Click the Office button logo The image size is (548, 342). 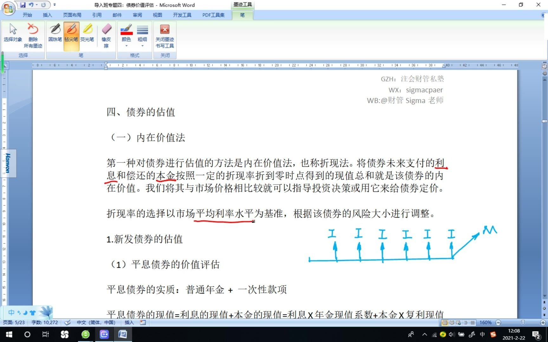(8, 8)
